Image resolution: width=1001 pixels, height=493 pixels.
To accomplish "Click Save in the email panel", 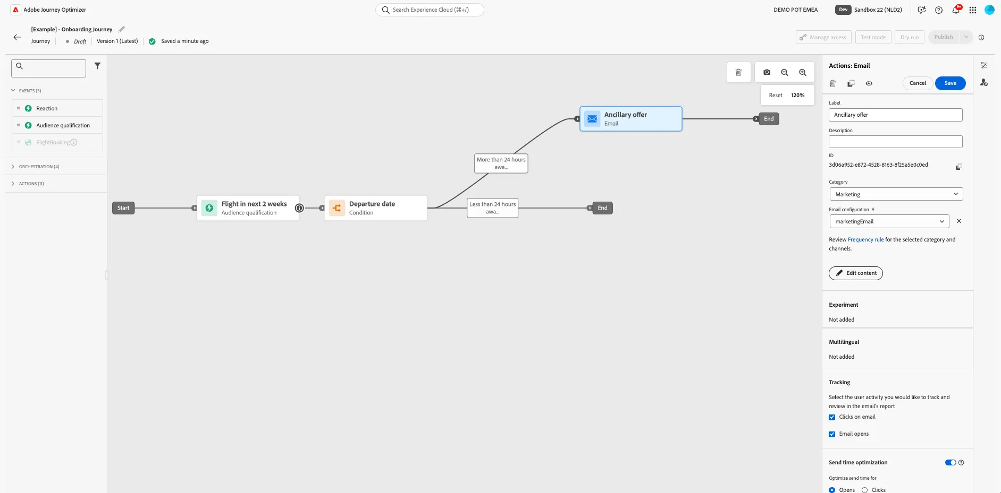I will click(x=950, y=83).
